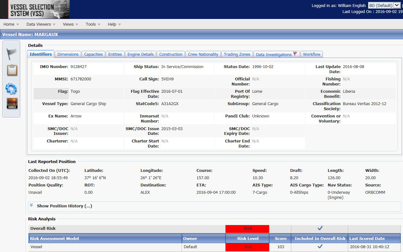Click the Vessel Selection System logo

(x=35, y=9)
